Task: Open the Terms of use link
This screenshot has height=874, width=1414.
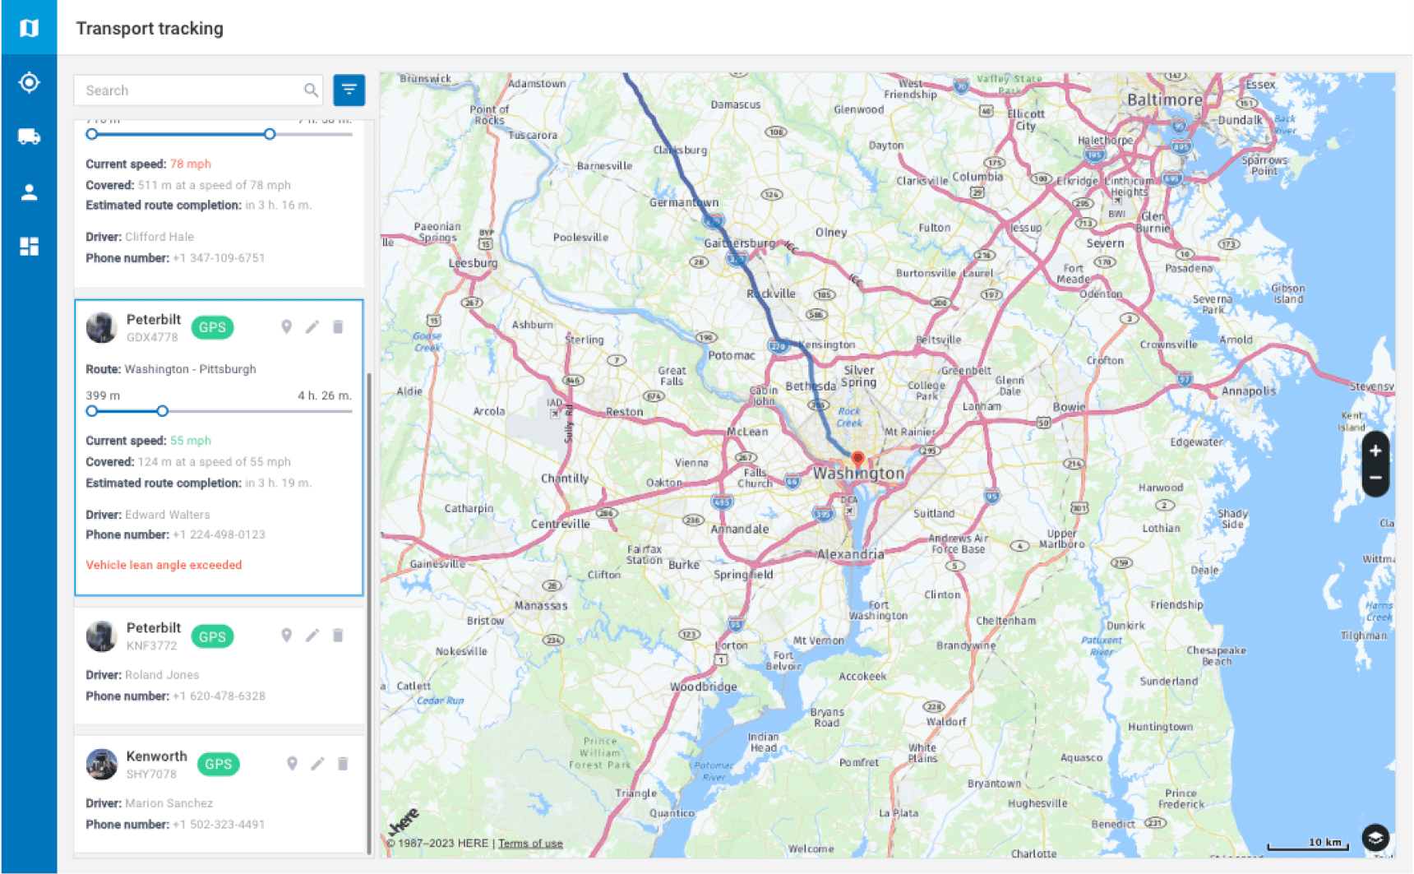Action: [x=529, y=843]
